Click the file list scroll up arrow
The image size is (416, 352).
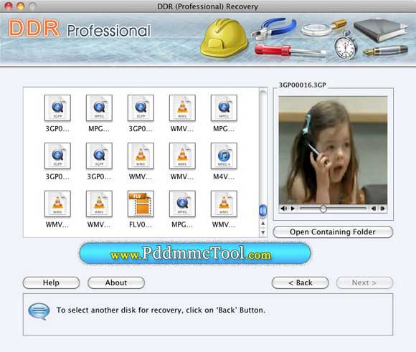(x=263, y=224)
